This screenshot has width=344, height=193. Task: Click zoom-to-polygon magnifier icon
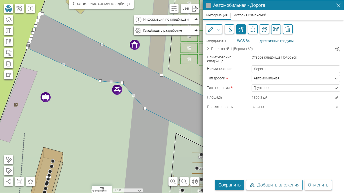click(x=338, y=49)
